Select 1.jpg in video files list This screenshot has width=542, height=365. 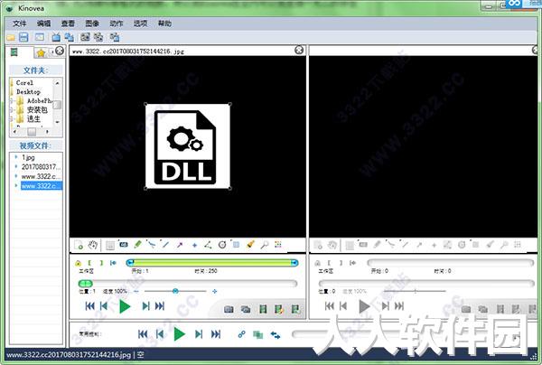tap(28, 157)
